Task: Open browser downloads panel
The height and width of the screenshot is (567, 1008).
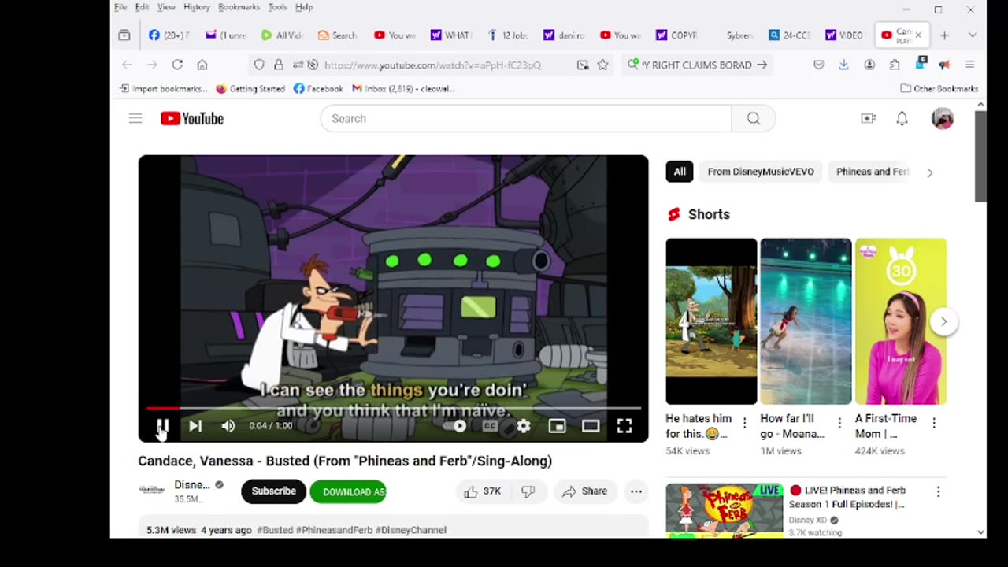Action: pyautogui.click(x=843, y=65)
